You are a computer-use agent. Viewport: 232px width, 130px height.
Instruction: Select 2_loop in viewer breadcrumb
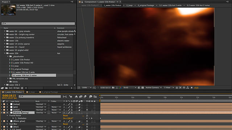129,5
